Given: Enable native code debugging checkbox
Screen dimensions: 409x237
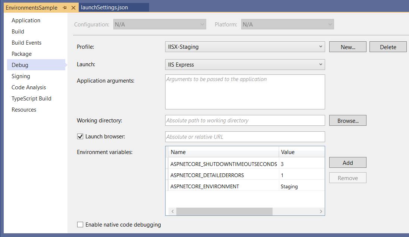Looking at the screenshot, I should pyautogui.click(x=80, y=224).
